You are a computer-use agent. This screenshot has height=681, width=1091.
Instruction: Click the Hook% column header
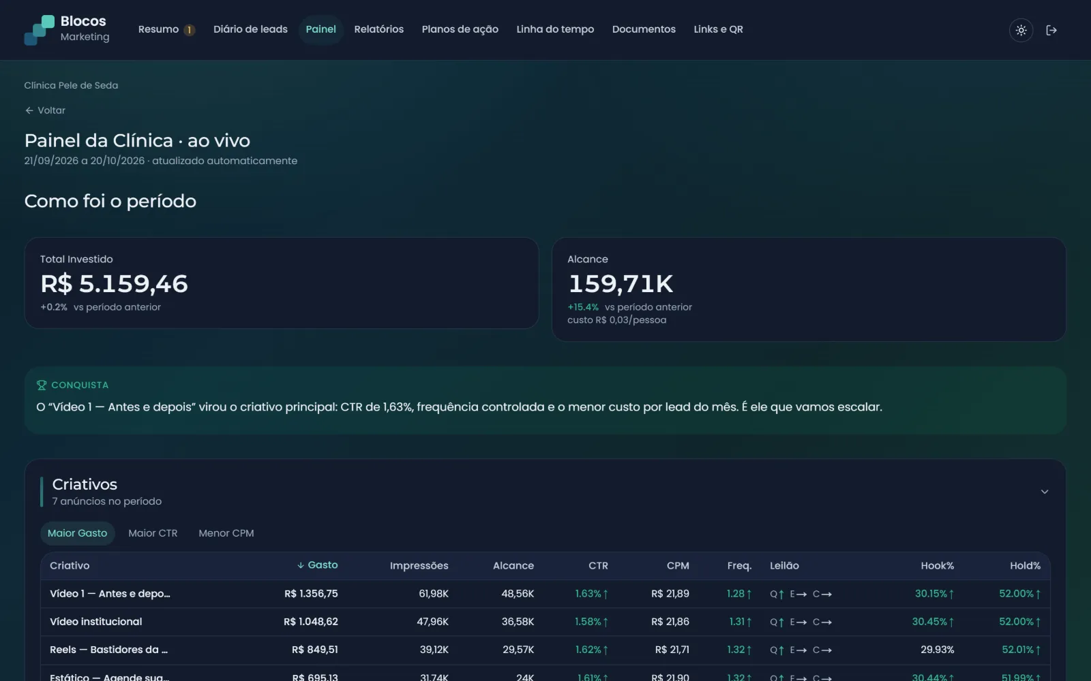pyautogui.click(x=937, y=565)
